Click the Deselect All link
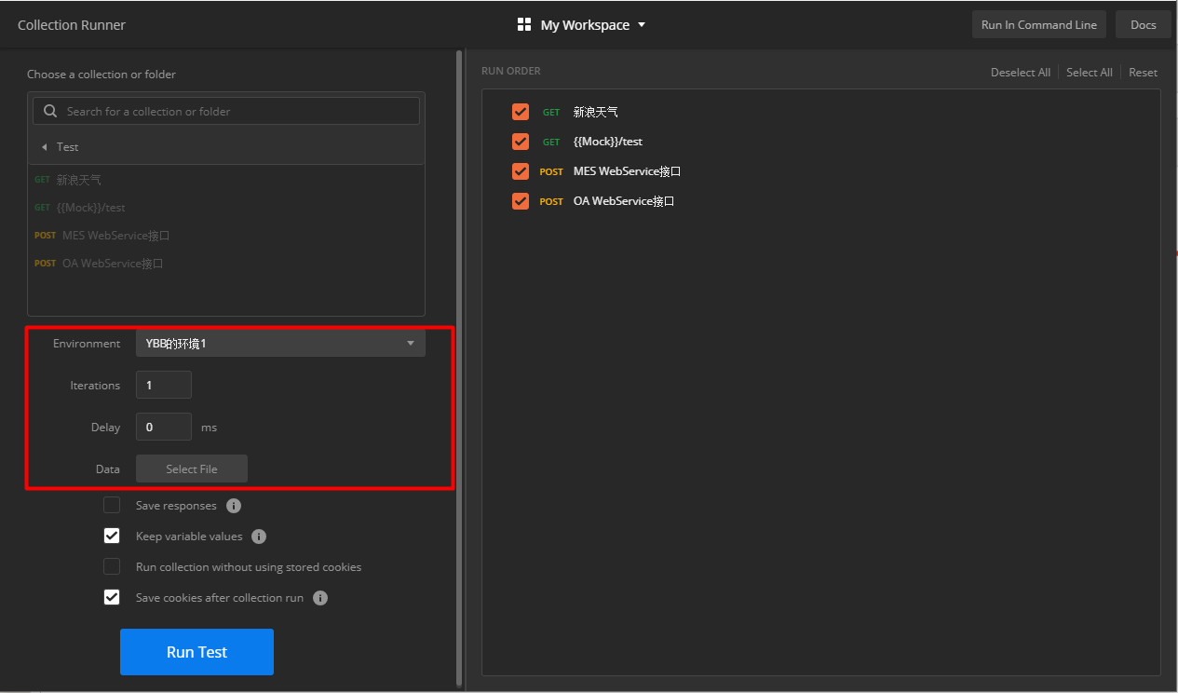Screen dimensions: 1178x693 coord(1021,72)
